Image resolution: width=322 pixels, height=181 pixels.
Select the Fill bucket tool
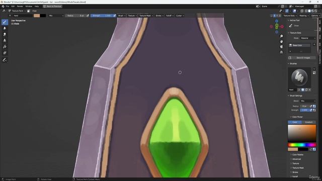5,47
